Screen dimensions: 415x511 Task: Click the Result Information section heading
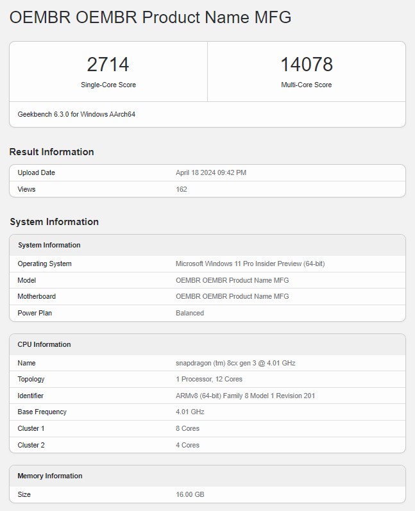[51, 152]
